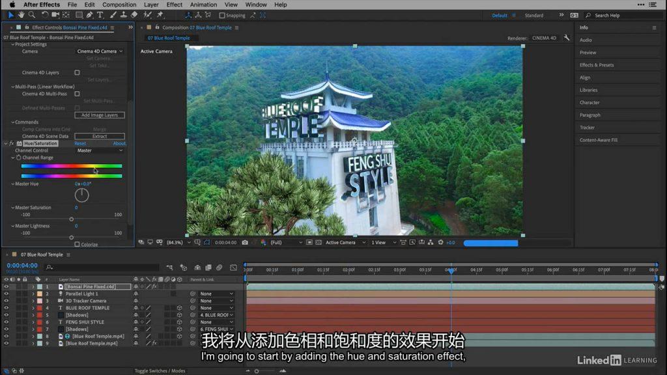Select the Selection arrow tool
Screen dimensions: 667x375
coord(10,16)
